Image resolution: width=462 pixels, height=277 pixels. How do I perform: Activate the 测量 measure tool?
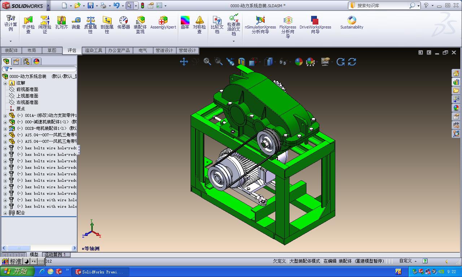(x=76, y=22)
